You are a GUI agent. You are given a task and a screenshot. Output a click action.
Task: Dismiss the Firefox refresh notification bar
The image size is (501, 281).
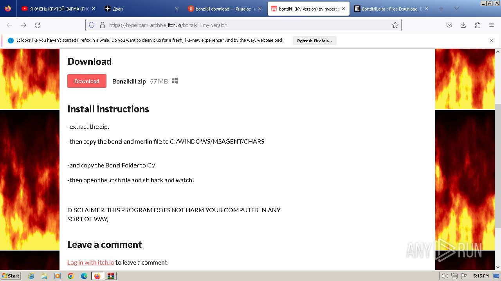492,41
